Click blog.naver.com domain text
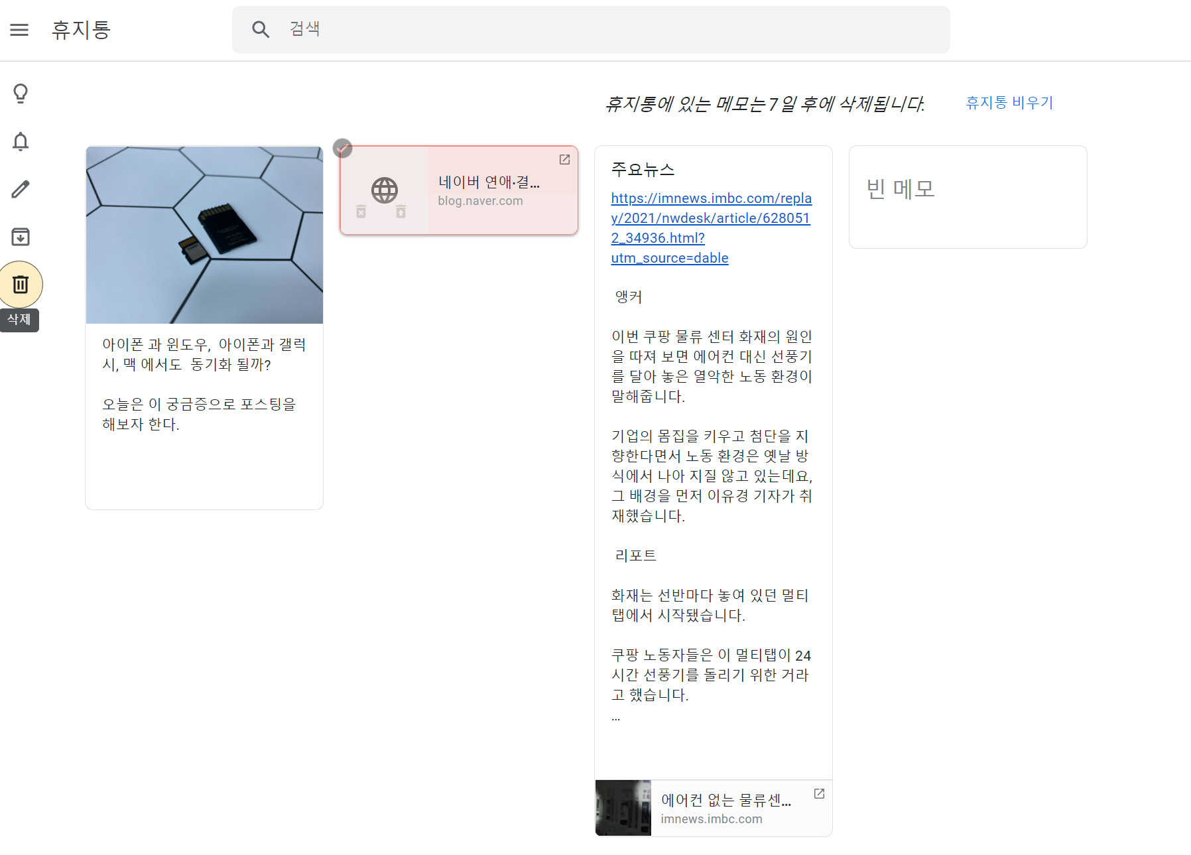 [x=480, y=201]
